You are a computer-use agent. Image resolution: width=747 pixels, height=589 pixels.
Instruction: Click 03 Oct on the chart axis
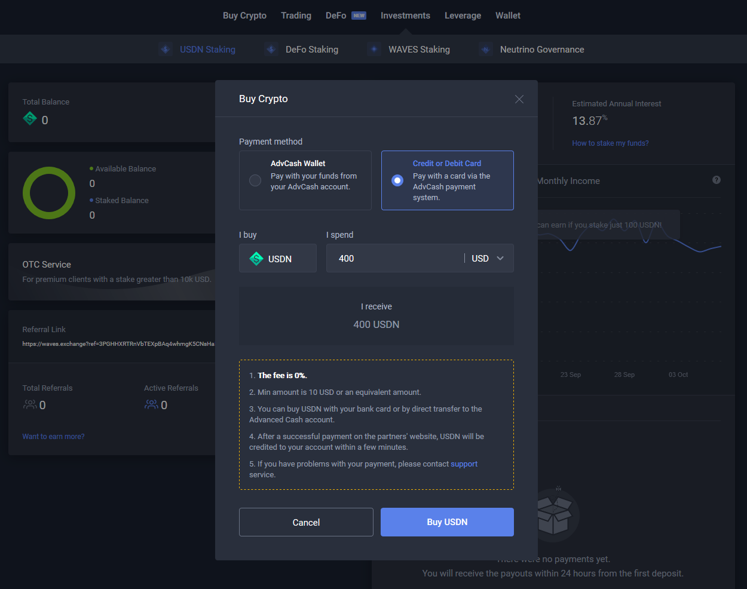coord(678,375)
